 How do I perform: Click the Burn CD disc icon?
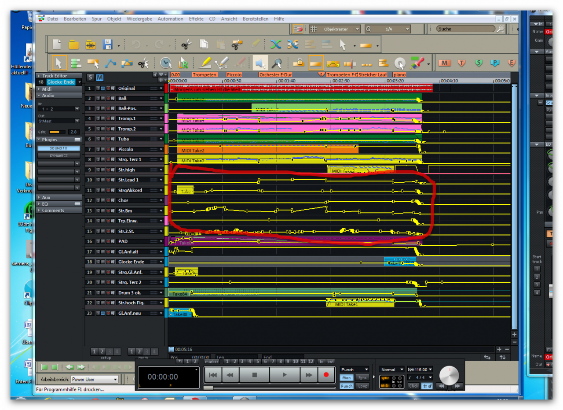[399, 63]
